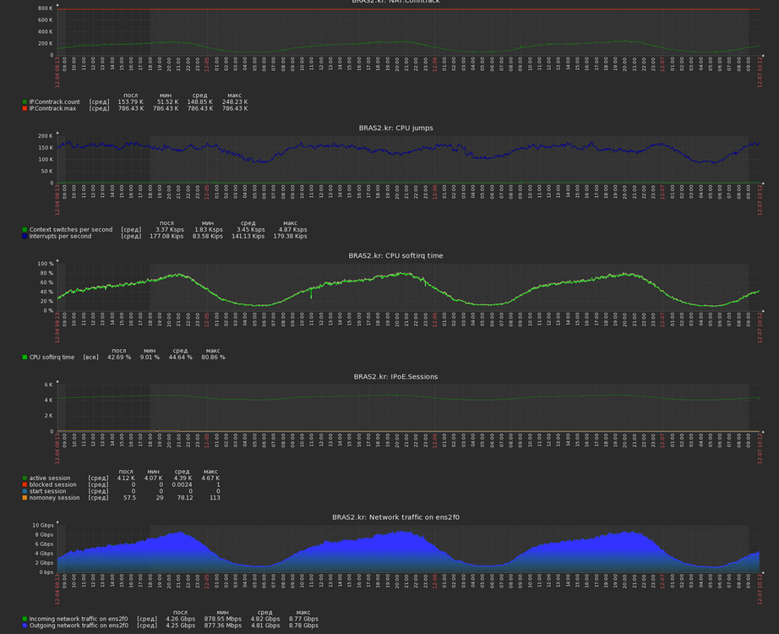Click the red IP.Conntrack.max legend swatch
Viewport: 779px width, 634px height.
coord(25,108)
